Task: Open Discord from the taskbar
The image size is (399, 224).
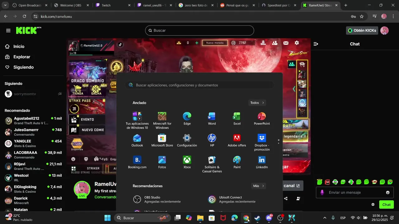Action: tap(269, 218)
